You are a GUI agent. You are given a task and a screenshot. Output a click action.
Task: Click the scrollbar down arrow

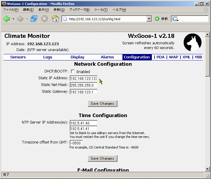(207, 169)
